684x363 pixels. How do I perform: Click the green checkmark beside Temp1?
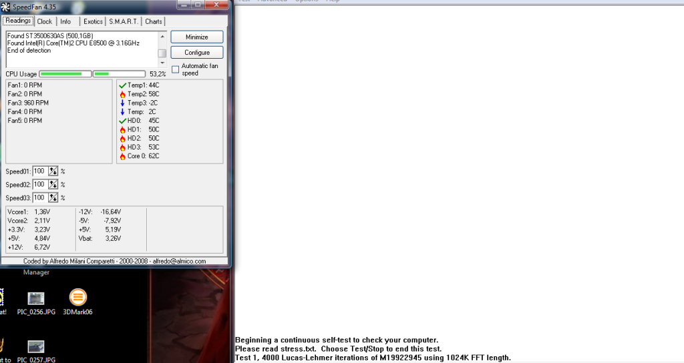coord(122,85)
